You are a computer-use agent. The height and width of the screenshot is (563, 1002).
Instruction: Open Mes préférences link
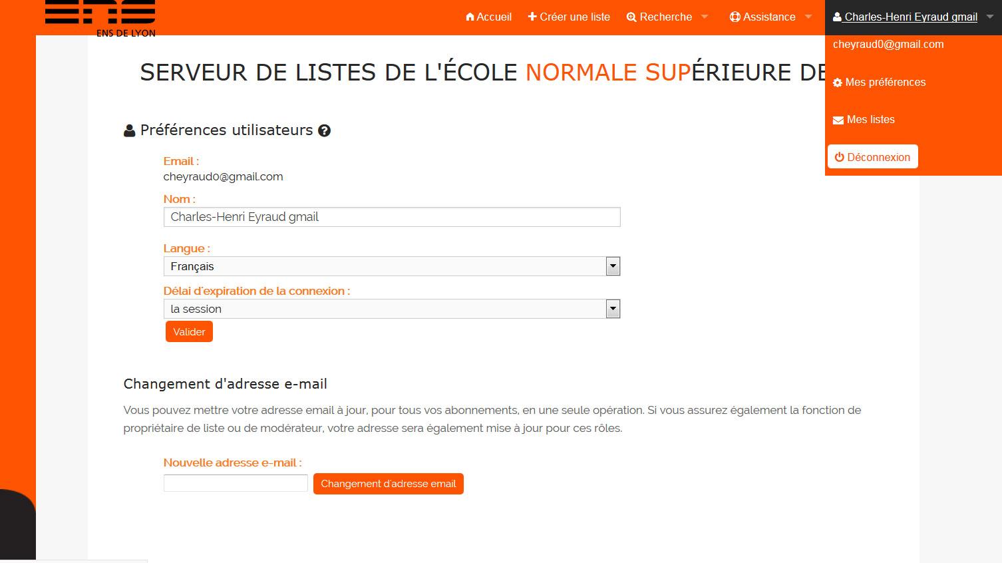885,83
